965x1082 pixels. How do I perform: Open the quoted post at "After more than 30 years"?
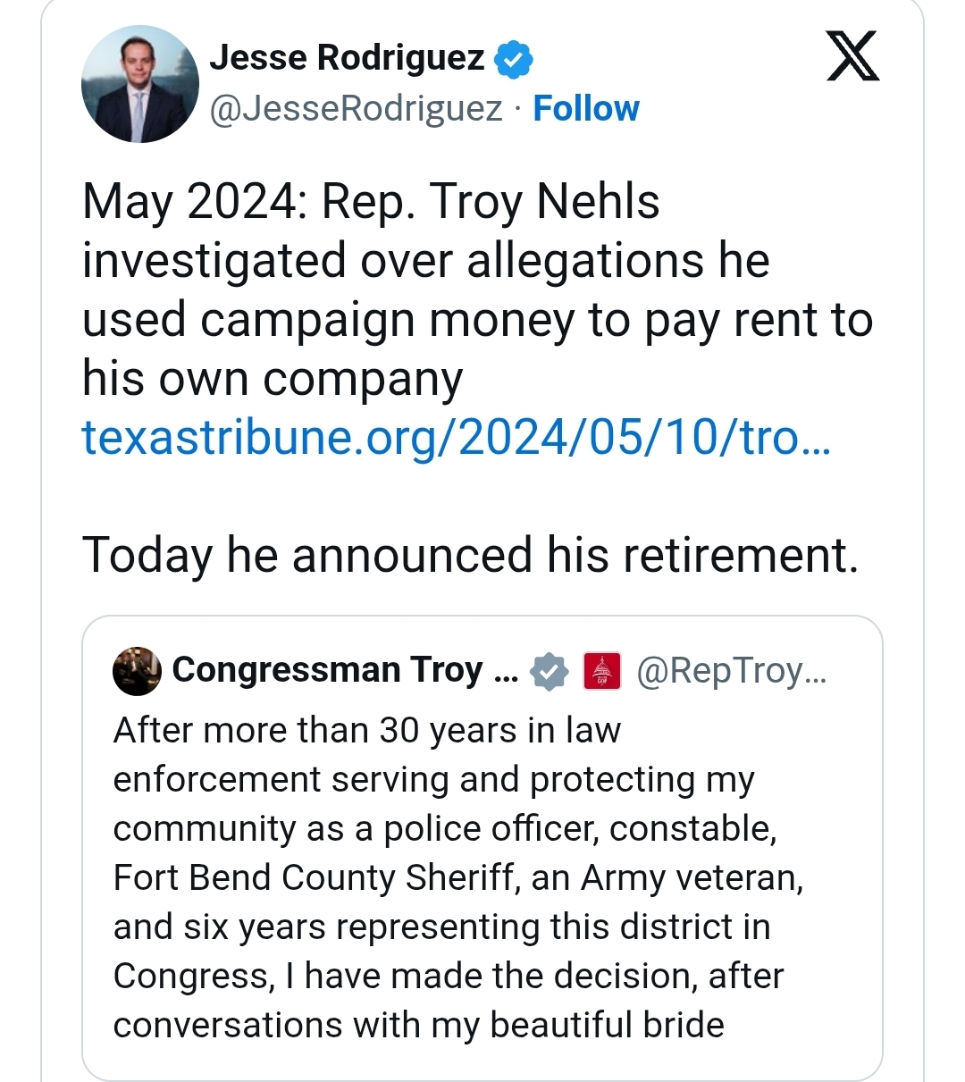pyautogui.click(x=366, y=731)
